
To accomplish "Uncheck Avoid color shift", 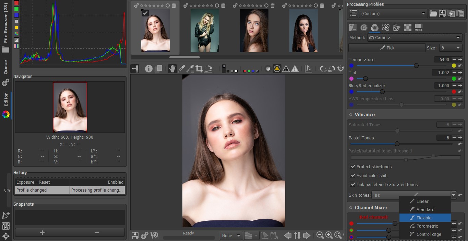I will (353, 175).
